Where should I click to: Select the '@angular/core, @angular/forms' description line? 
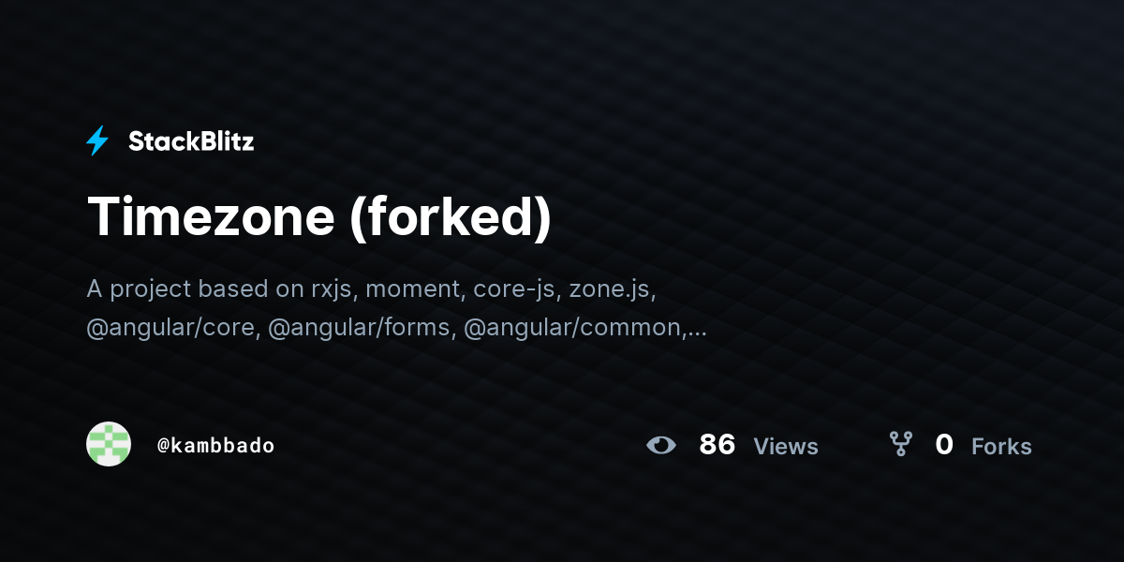click(x=397, y=328)
